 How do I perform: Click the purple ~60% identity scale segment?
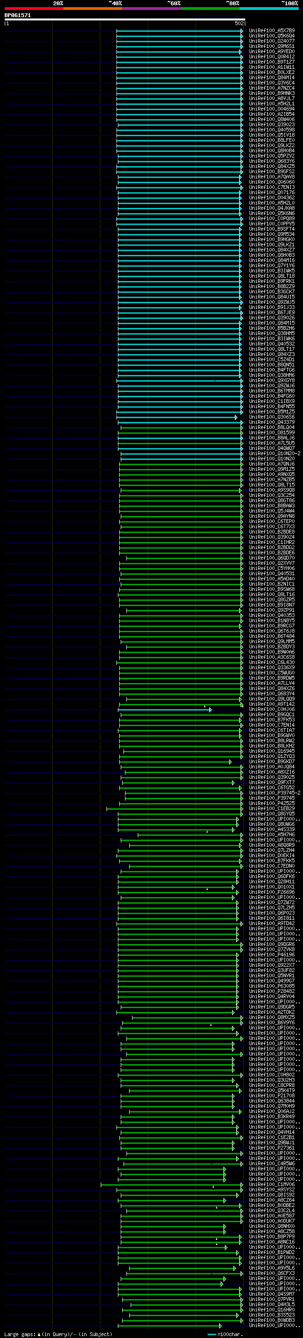pos(152,9)
